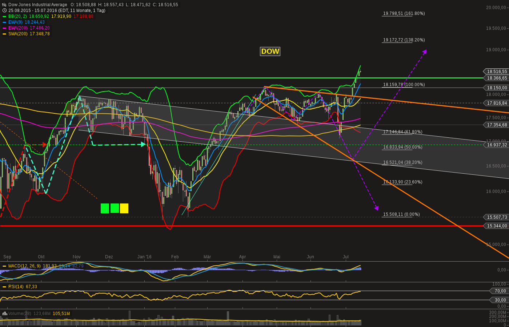This screenshot has width=509, height=327.
Task: Click the clock icon beside the date range
Action: tap(4, 11)
